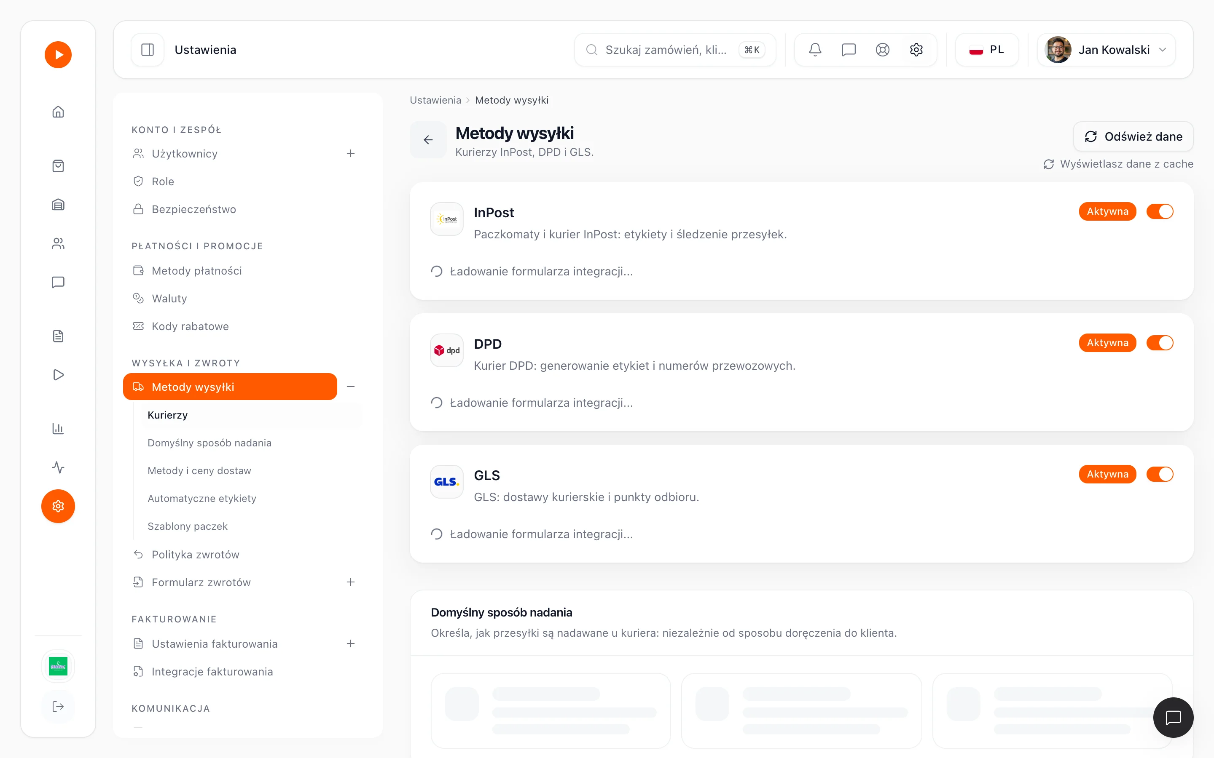
Task: Click the logout icon in the sidebar
Action: 58,706
